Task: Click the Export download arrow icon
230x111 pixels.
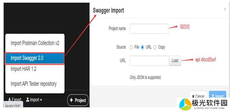Action: click(x=10, y=100)
